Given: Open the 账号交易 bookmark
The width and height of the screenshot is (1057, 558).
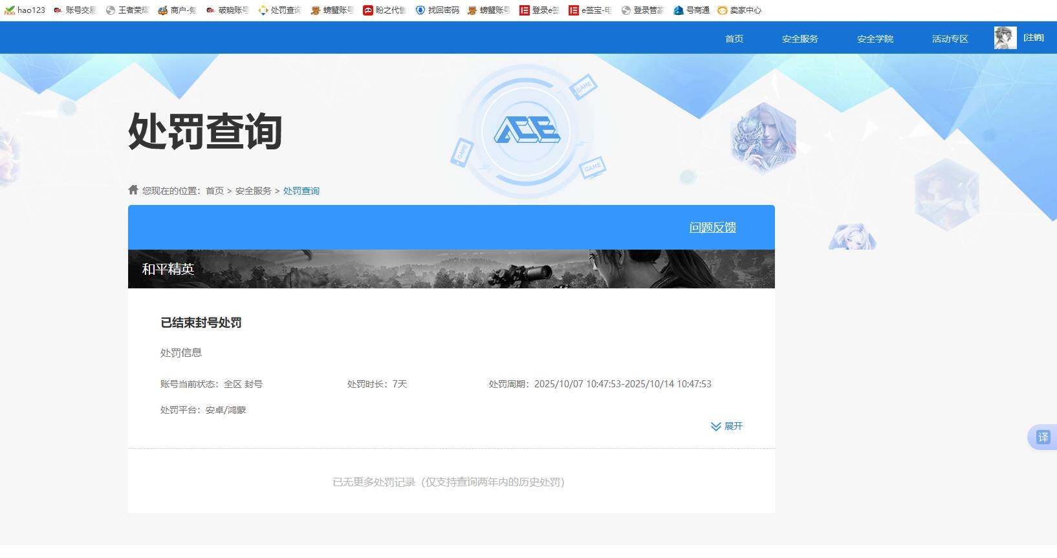Looking at the screenshot, I should (x=74, y=10).
